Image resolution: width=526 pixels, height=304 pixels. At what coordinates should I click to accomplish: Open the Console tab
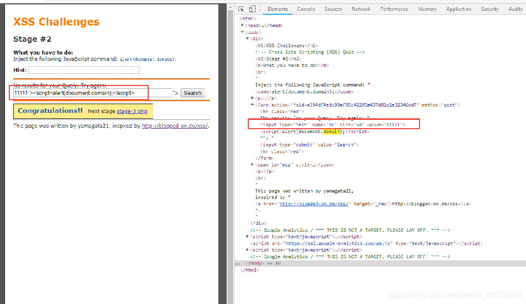[x=306, y=9]
